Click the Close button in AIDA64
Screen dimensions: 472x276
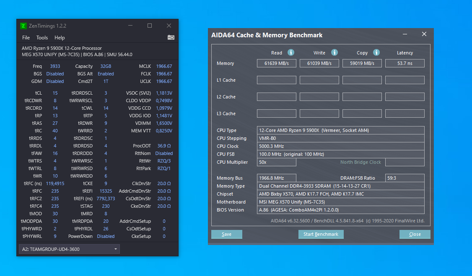[415, 234]
